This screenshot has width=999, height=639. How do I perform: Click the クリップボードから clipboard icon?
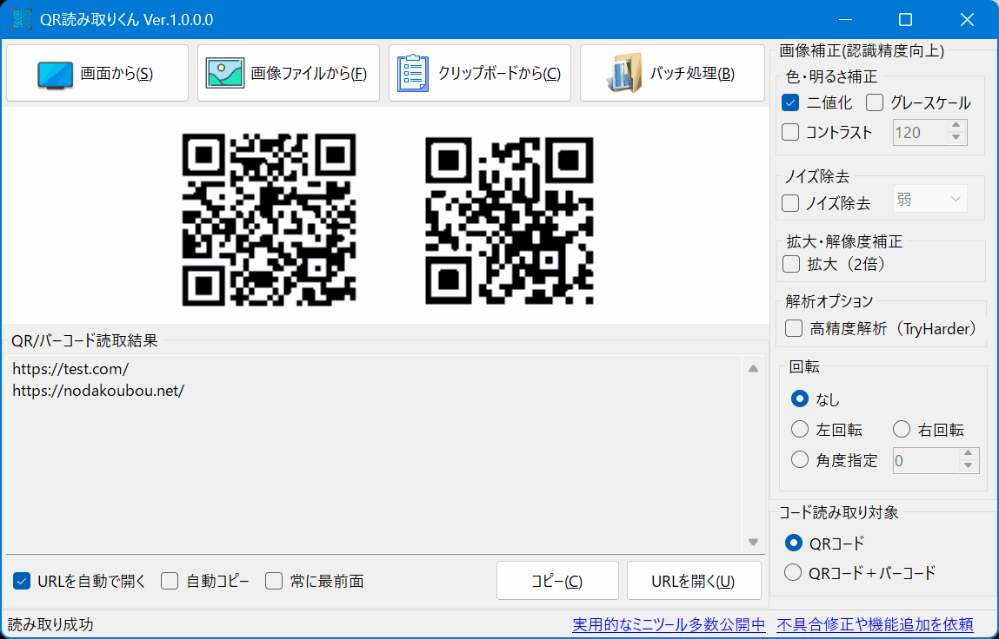click(413, 73)
